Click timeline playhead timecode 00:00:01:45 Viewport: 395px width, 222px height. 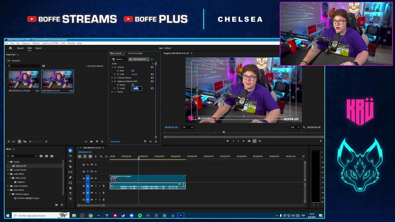click(x=85, y=152)
